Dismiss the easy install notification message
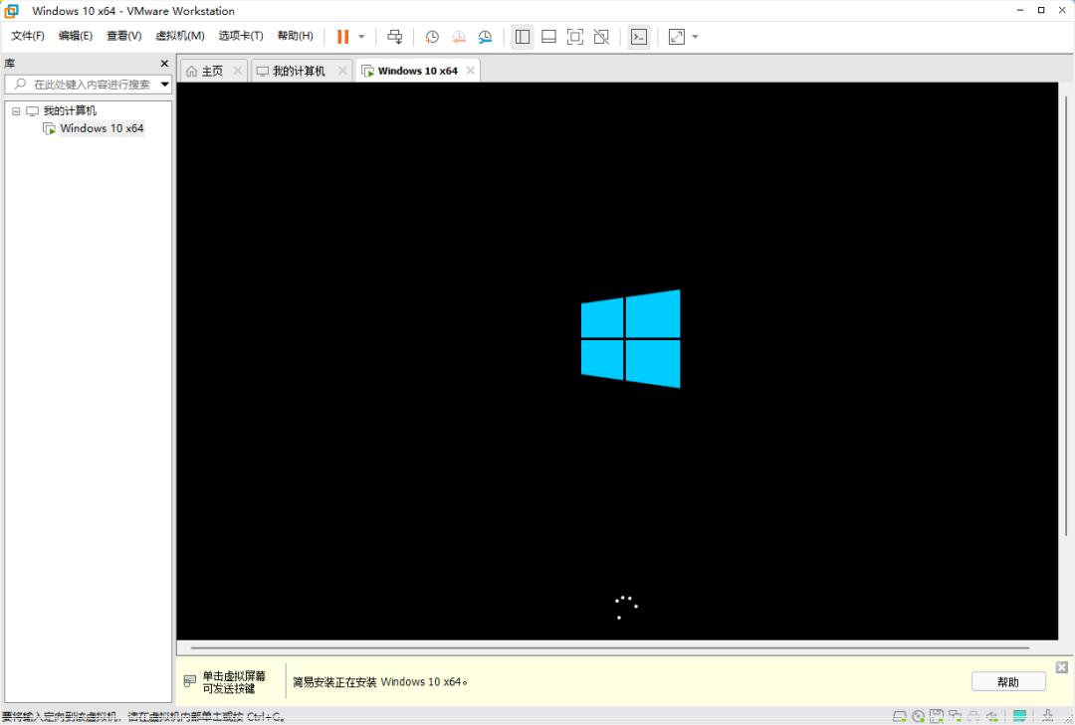Viewport: 1075px width, 725px height. pyautogui.click(x=1061, y=666)
